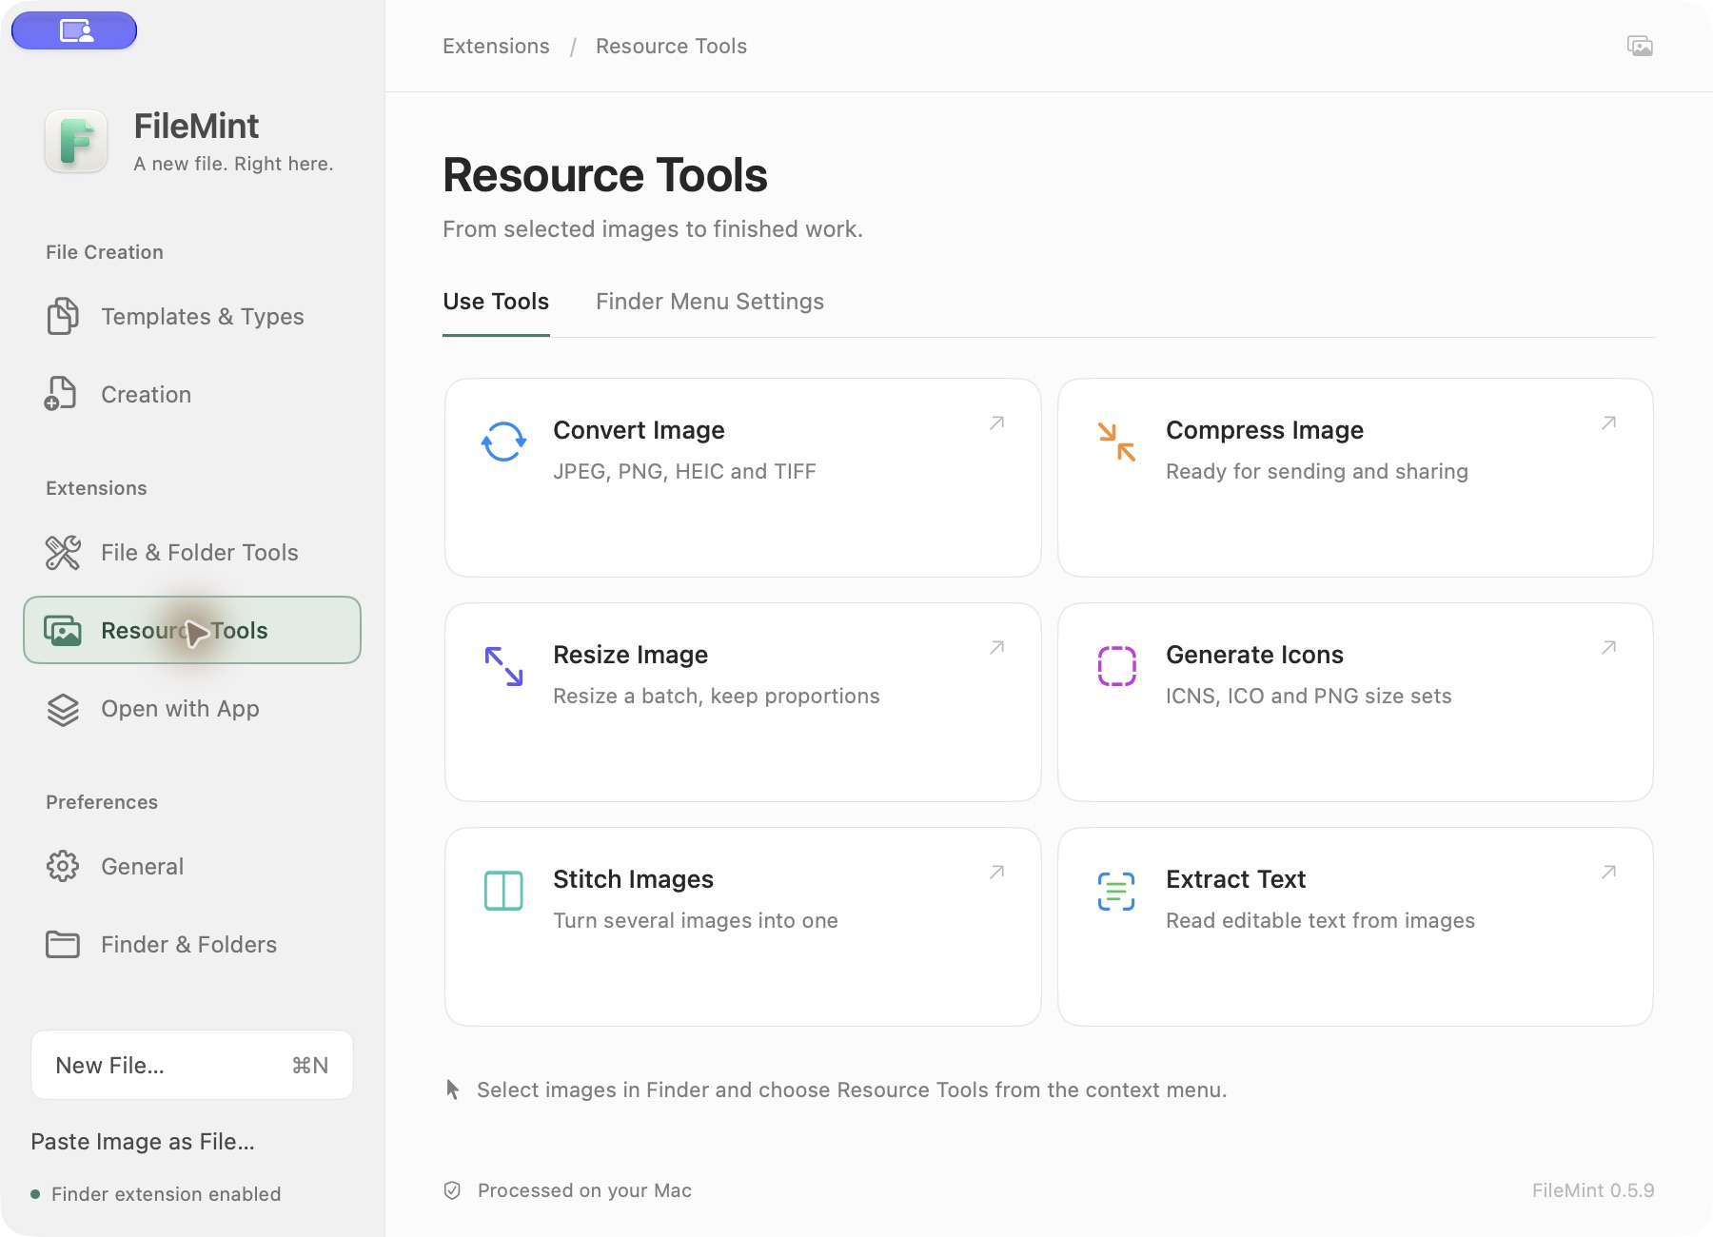This screenshot has width=1713, height=1237.
Task: Open the Convert Image tool title
Action: (639, 430)
